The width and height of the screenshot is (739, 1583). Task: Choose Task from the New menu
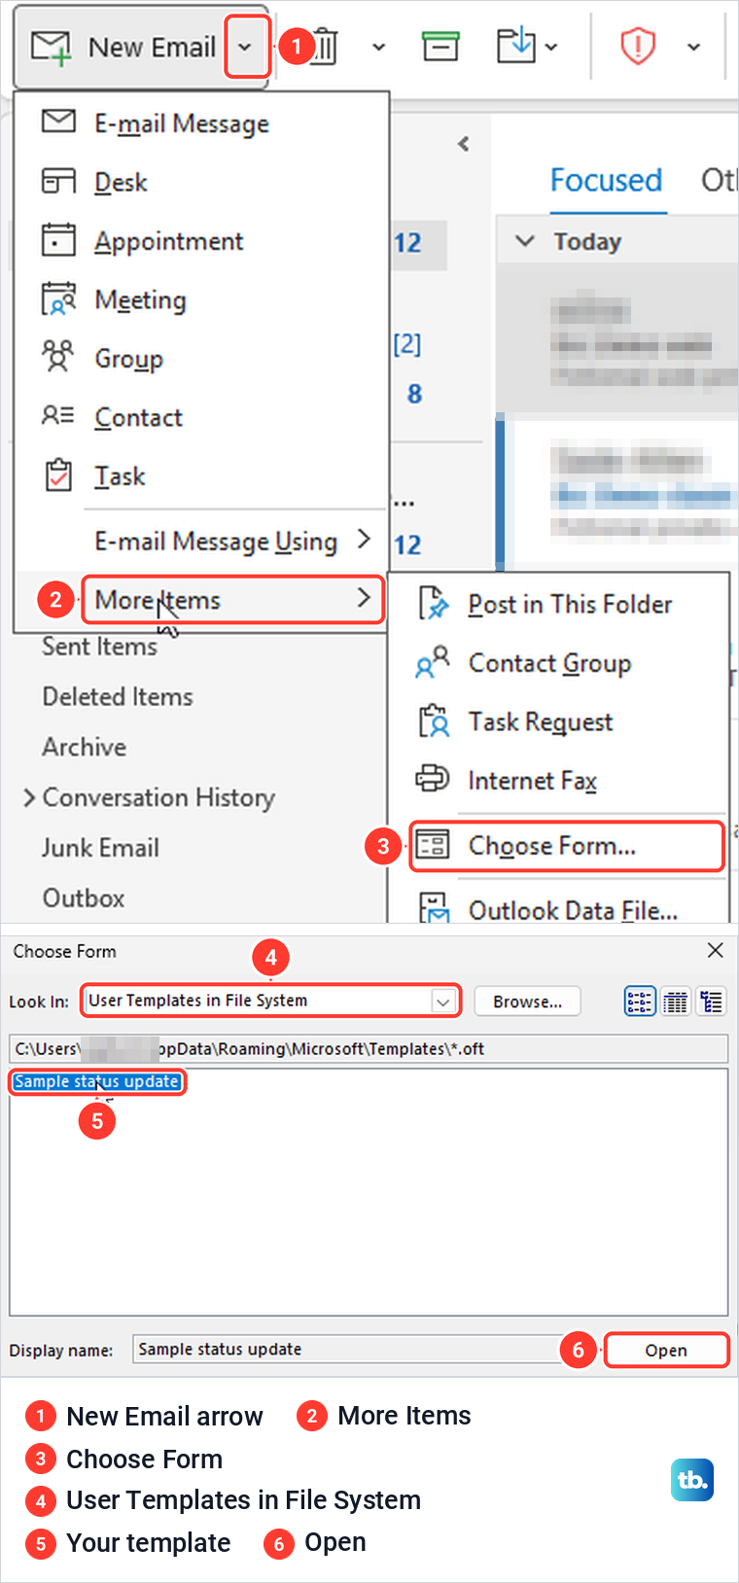click(201, 476)
